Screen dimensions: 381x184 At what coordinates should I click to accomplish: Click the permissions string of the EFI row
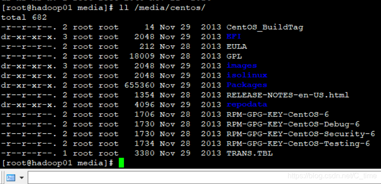[x=29, y=37]
